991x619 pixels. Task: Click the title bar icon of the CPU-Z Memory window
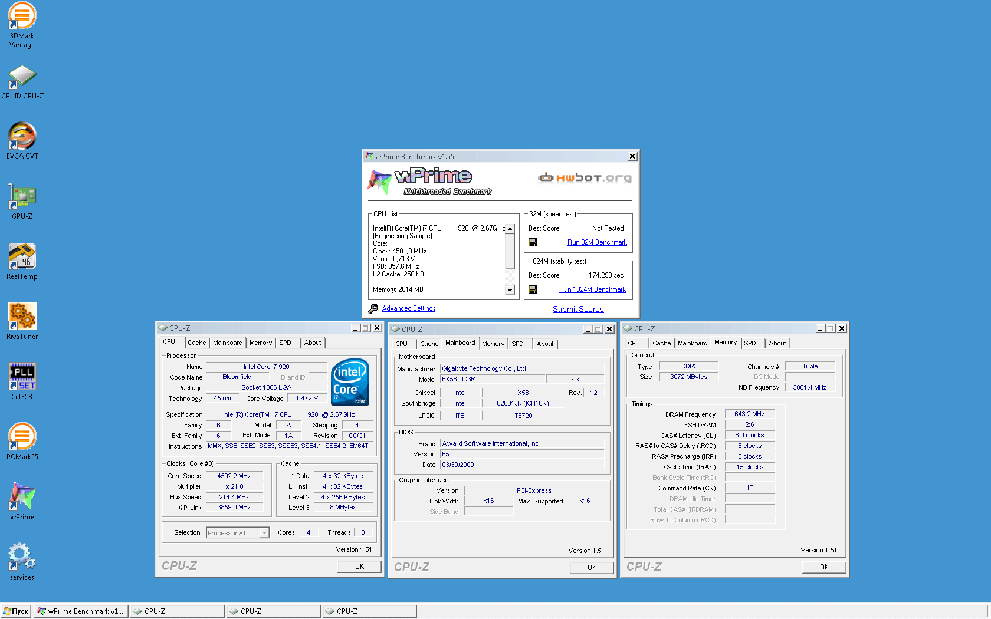[628, 328]
